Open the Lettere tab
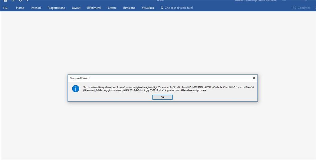Image resolution: width=316 pixels, height=160 pixels. point(112,8)
